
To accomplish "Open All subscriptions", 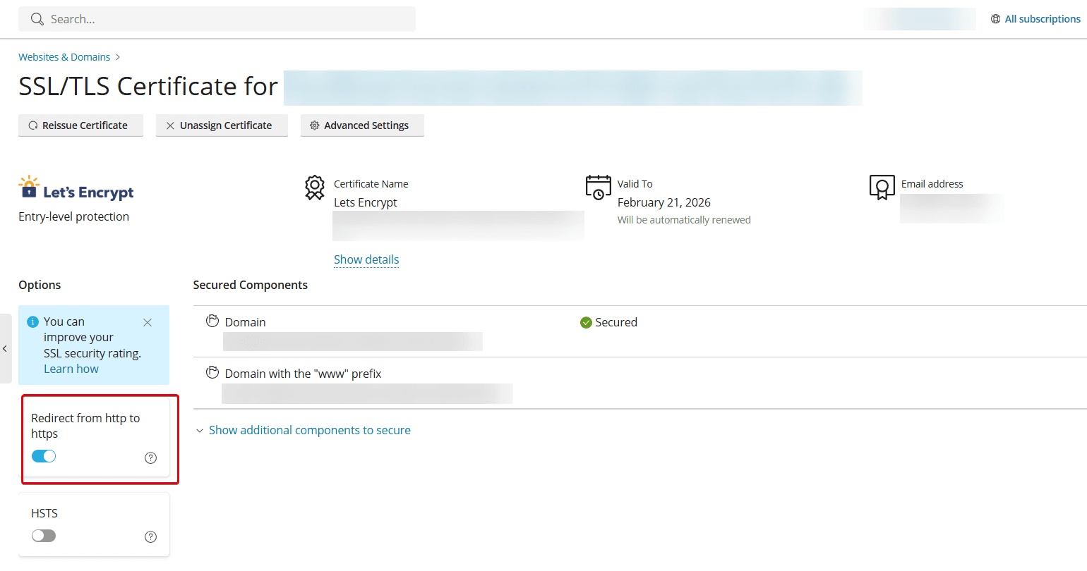I will tap(1043, 19).
